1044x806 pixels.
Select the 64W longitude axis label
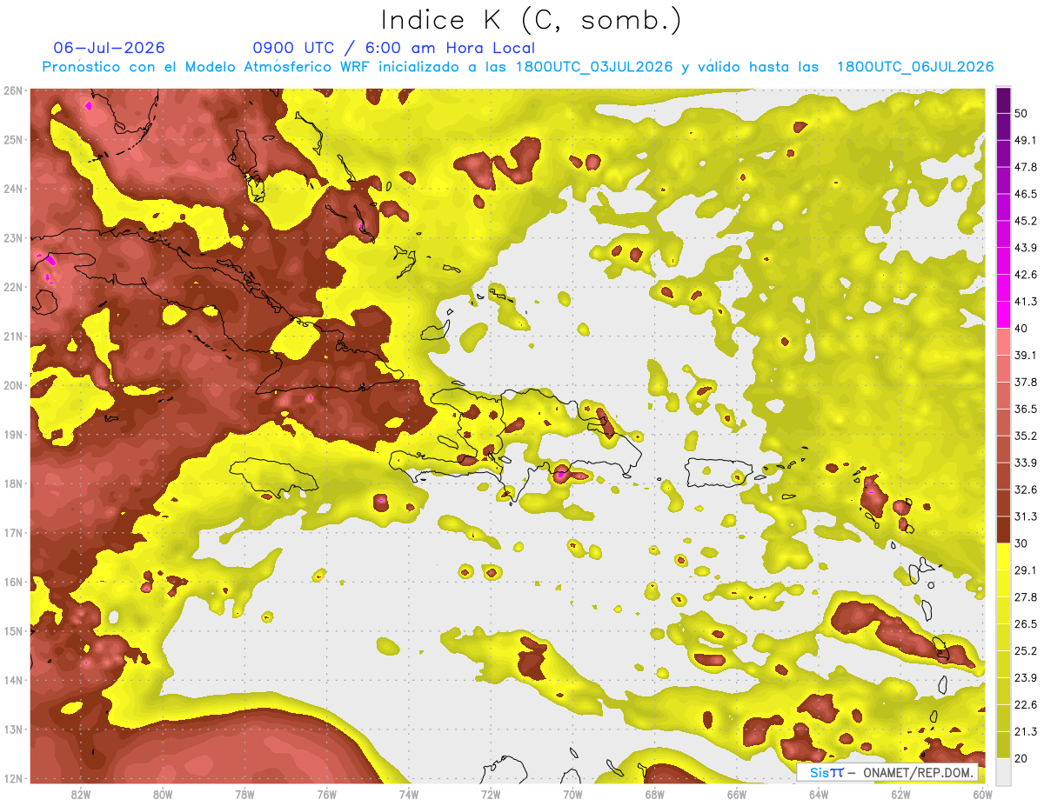[819, 794]
